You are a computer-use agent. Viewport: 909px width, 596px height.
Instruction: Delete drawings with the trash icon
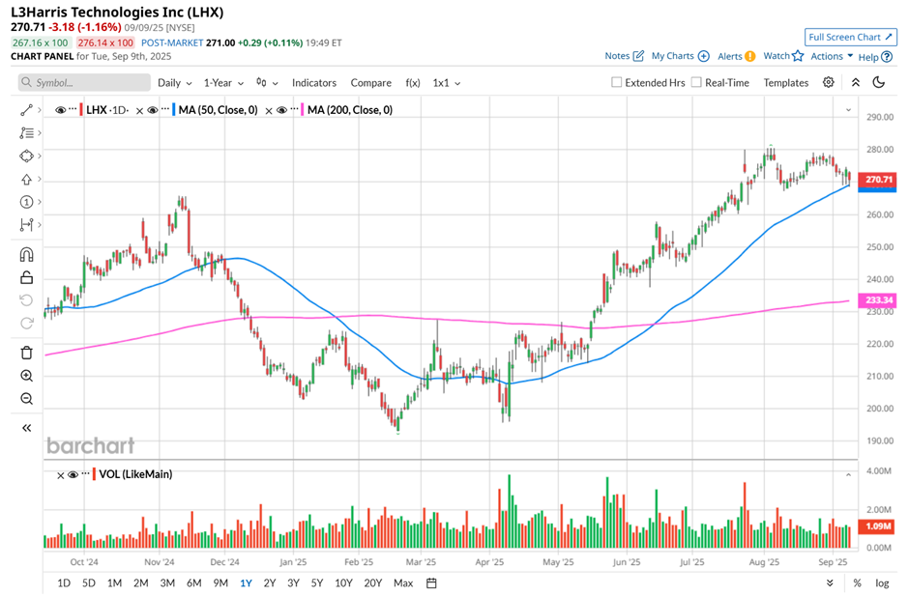point(27,353)
